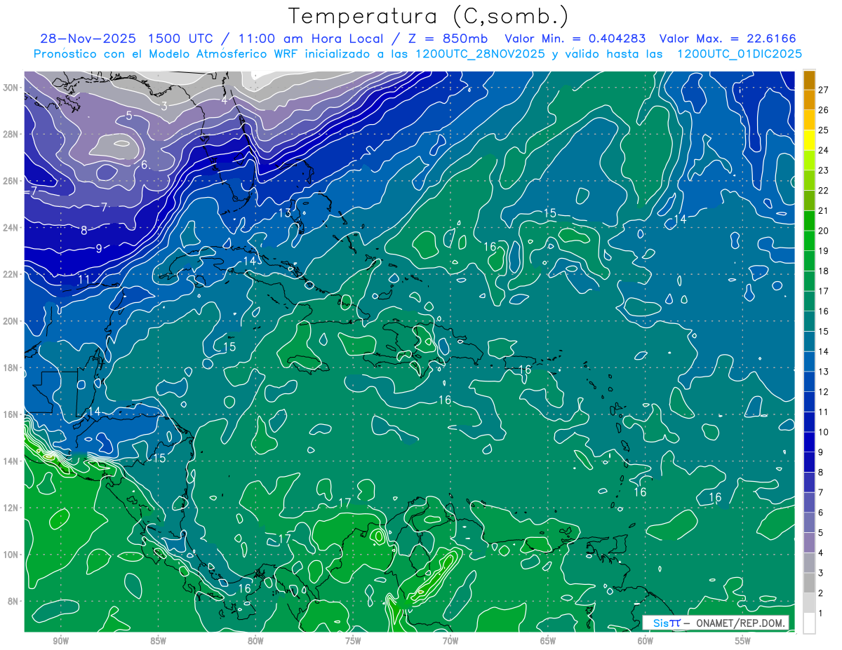Click contour label '6' on the map
This screenshot has width=842, height=650.
[144, 165]
